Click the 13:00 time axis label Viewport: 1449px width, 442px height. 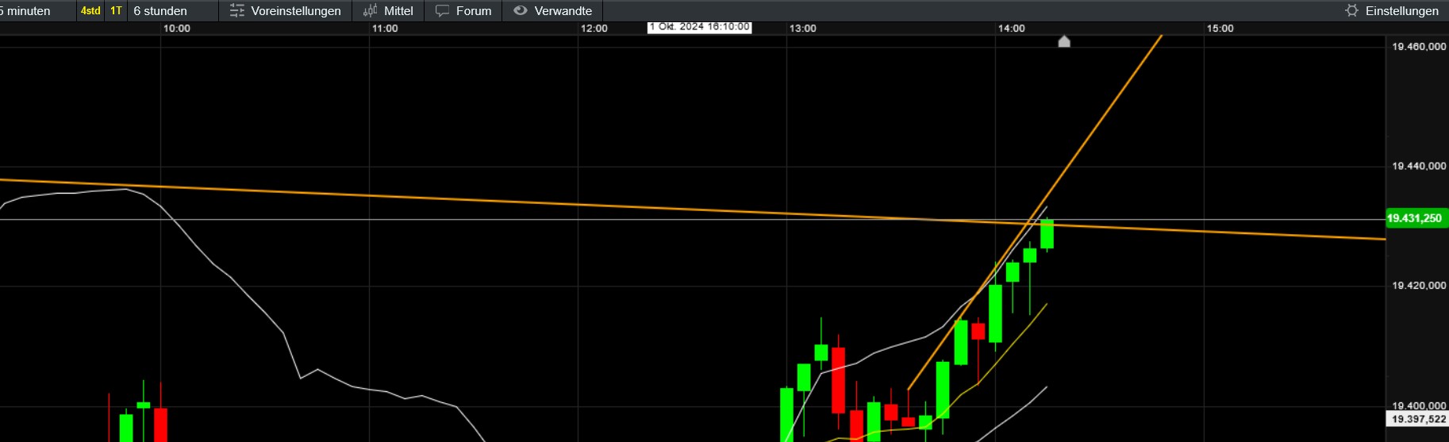803,29
